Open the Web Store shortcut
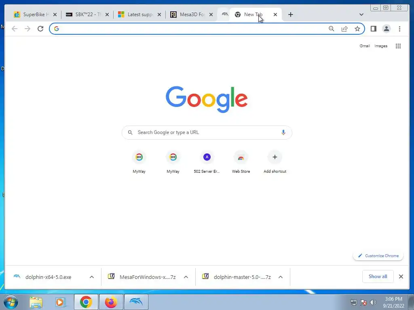The width and height of the screenshot is (414, 310). point(241,162)
